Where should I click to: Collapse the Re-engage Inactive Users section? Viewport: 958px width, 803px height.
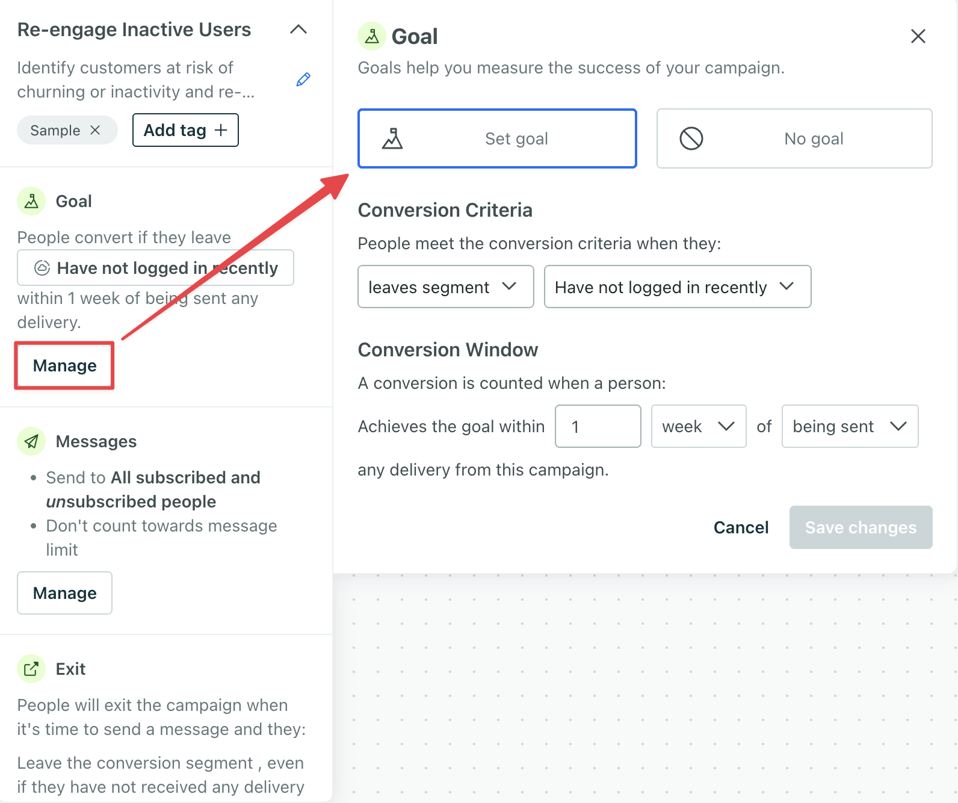[x=298, y=29]
